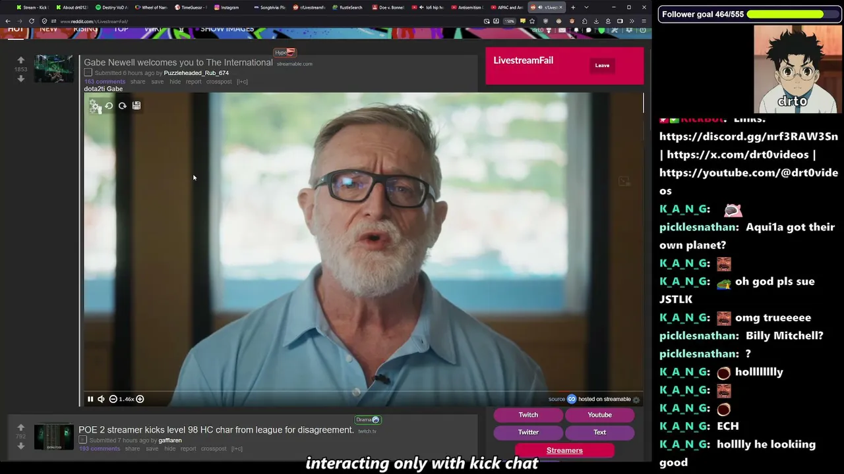Collapse Gabe post with [l+c] expander
This screenshot has width=844, height=474.
[242, 82]
